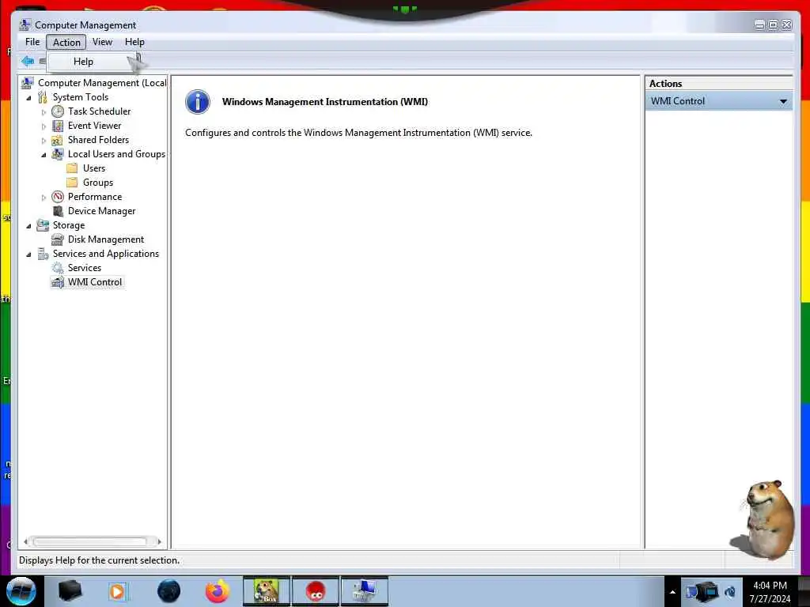Screen dimensions: 810x607
Task: Click the Device Manager icon
Action: pos(58,211)
